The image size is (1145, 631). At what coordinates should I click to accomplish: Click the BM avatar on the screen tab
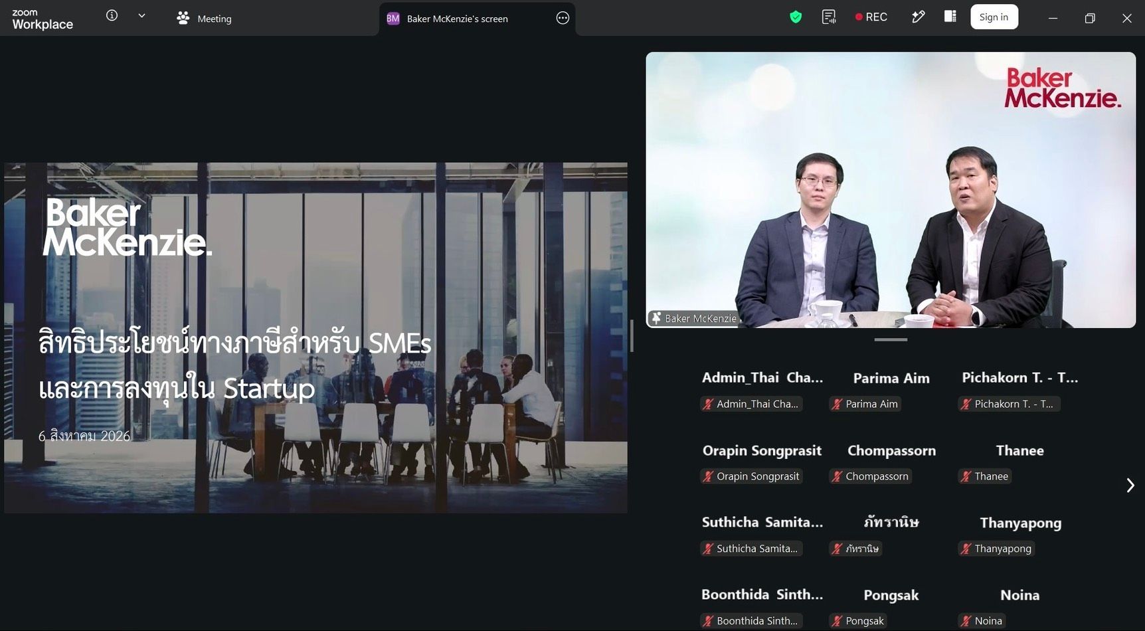(x=393, y=19)
